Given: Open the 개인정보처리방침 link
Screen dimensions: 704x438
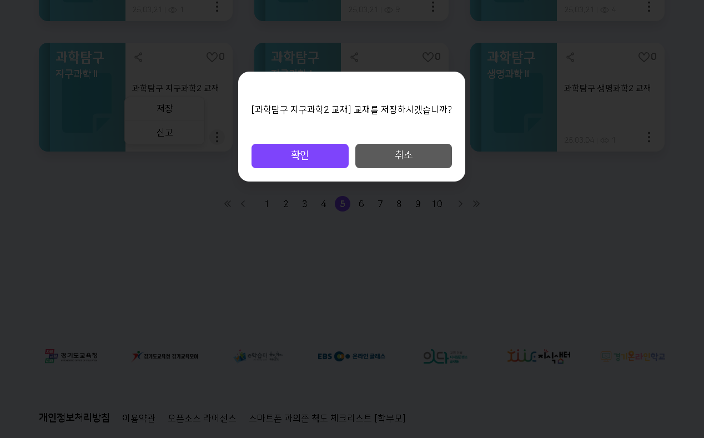Looking at the screenshot, I should point(74,418).
